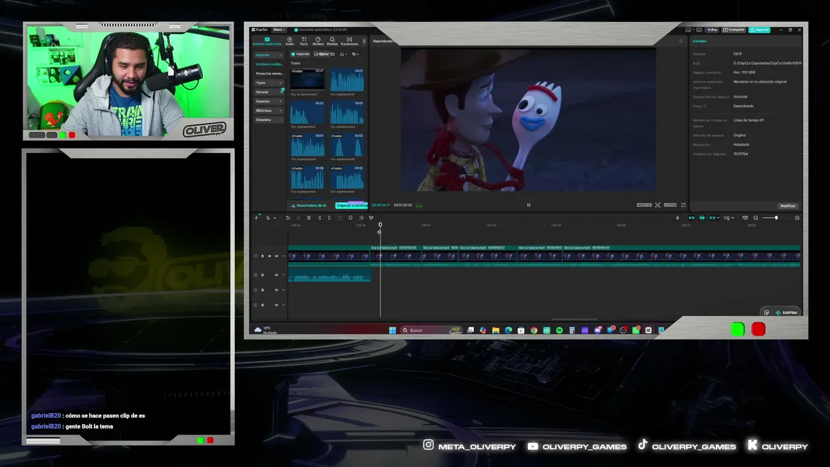Open the Windows Start menu
This screenshot has width=830, height=467.
[392, 330]
